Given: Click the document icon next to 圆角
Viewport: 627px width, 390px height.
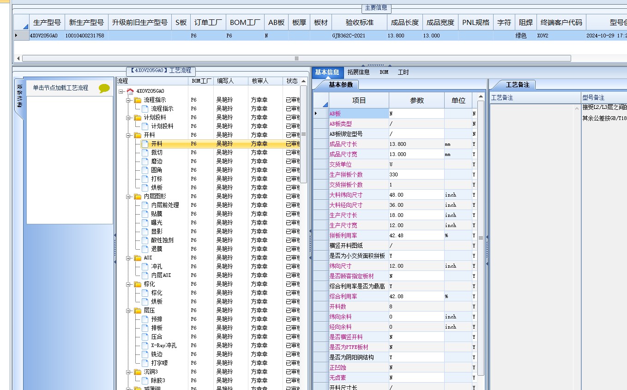Looking at the screenshot, I should [x=145, y=170].
